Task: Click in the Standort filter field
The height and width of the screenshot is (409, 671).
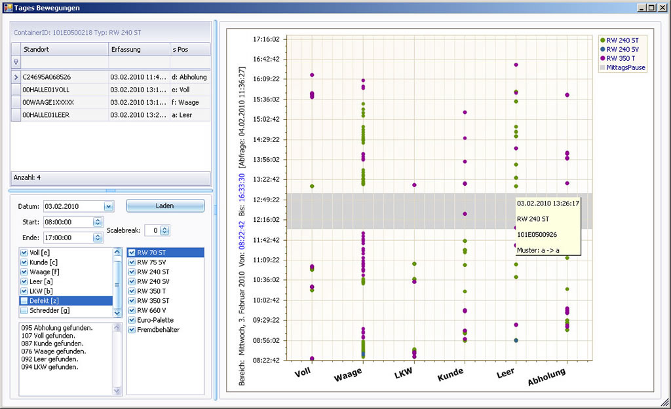Action: [64, 62]
